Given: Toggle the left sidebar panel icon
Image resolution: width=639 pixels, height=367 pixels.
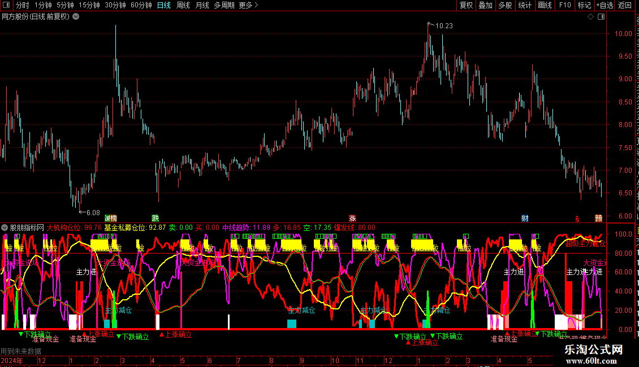Looking at the screenshot, I should pyautogui.click(x=6, y=5).
